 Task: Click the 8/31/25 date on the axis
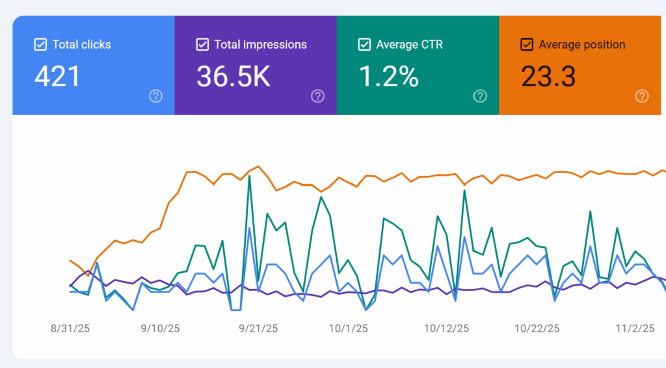tap(70, 328)
